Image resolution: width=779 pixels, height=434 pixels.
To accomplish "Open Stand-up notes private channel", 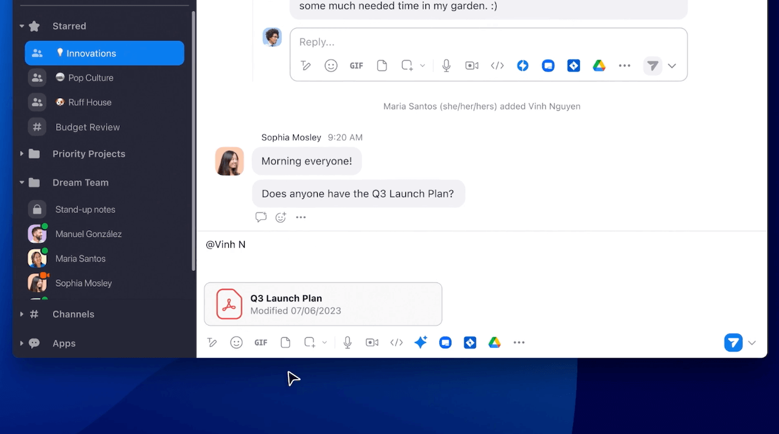I will click(x=105, y=209).
